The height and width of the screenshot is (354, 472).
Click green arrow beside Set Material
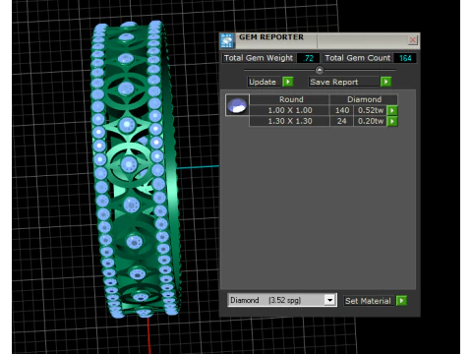[x=401, y=301]
